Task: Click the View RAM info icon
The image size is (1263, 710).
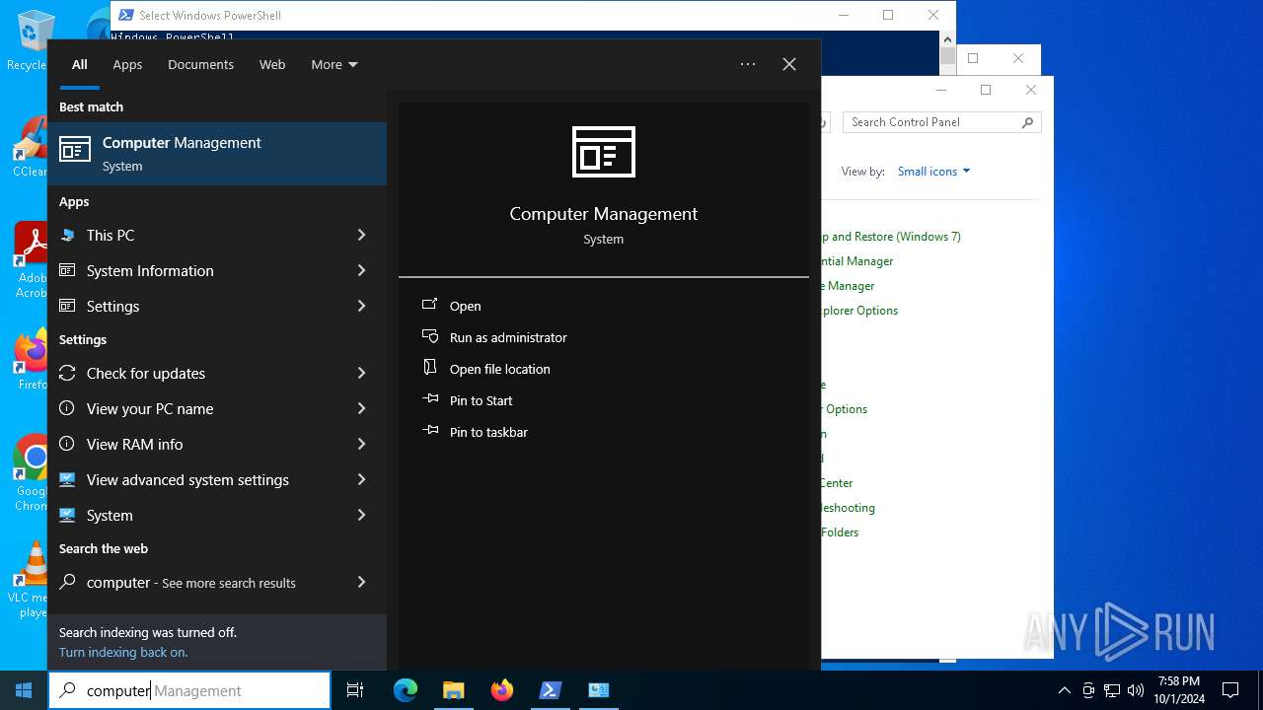Action: (67, 444)
